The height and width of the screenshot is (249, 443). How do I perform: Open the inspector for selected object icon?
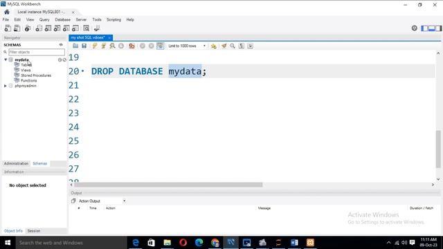pos(28,28)
